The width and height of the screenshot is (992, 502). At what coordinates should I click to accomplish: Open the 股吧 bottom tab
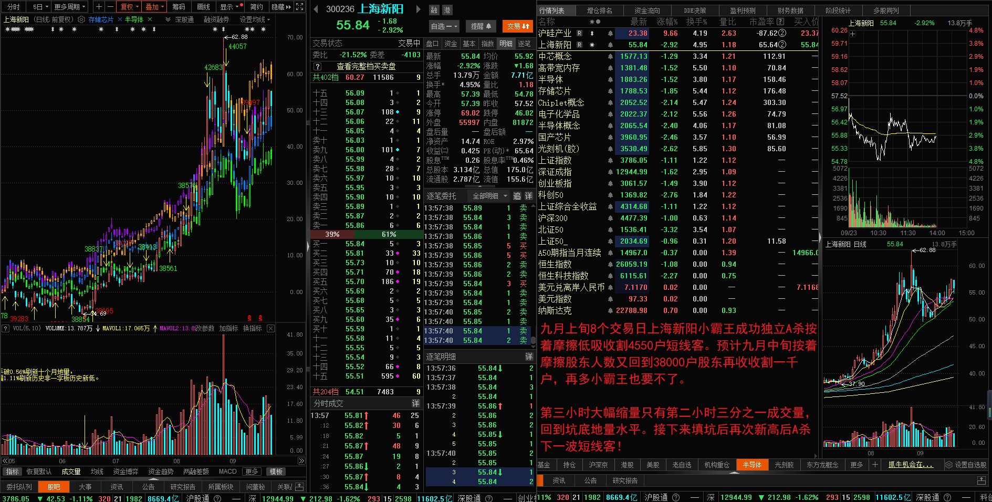click(x=54, y=487)
